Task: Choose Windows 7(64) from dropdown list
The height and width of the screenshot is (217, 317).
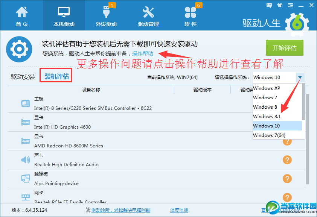Action: pos(277,135)
